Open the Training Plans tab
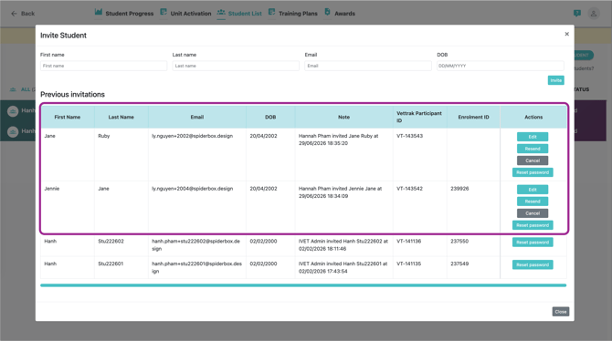612x341 pixels. 298,14
